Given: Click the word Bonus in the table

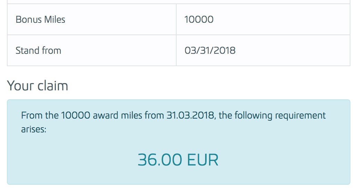Looking at the screenshot, I should pyautogui.click(x=27, y=19).
